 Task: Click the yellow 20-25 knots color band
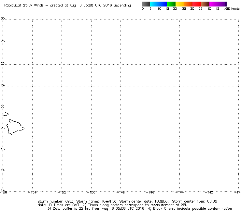[x=180, y=4]
